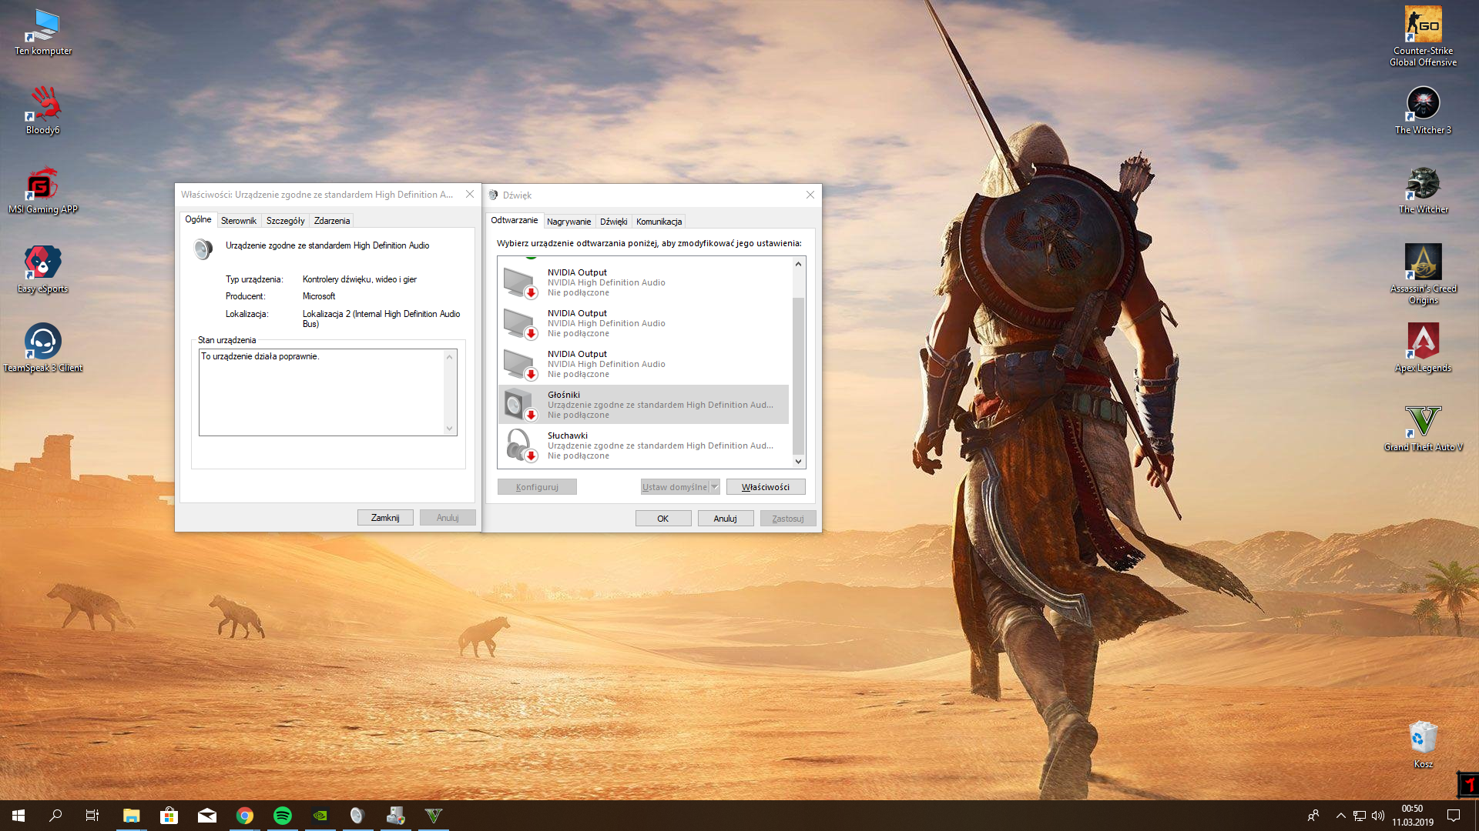Switch to the Komunikacja tab
Viewport: 1479px width, 831px height.
point(659,222)
